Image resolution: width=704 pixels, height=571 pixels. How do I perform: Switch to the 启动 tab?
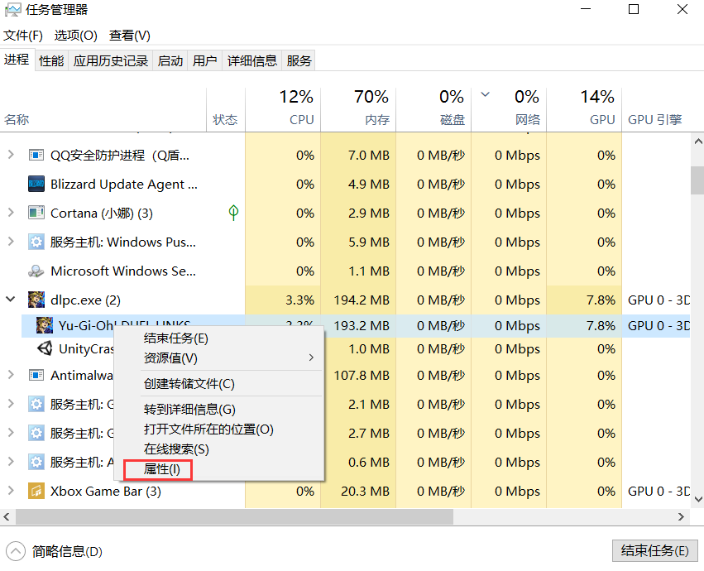(x=170, y=60)
